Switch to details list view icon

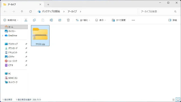tap(173, 100)
